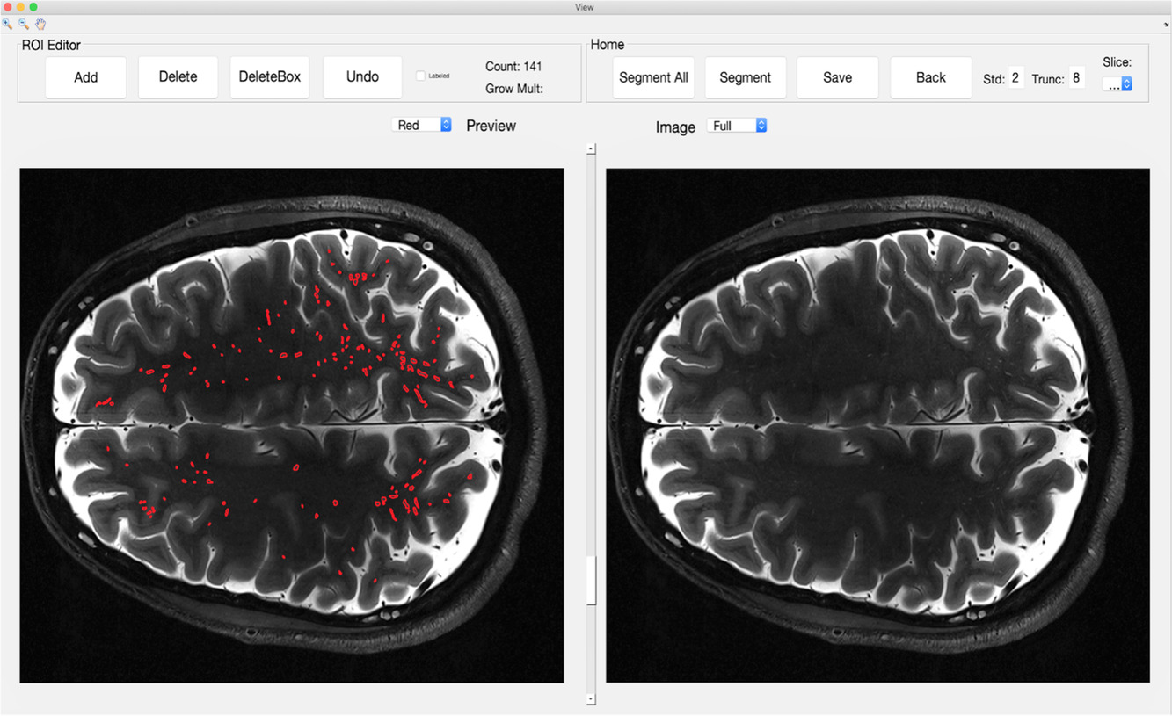The width and height of the screenshot is (1172, 716).
Task: Click the 'Home' panel title
Action: point(608,45)
